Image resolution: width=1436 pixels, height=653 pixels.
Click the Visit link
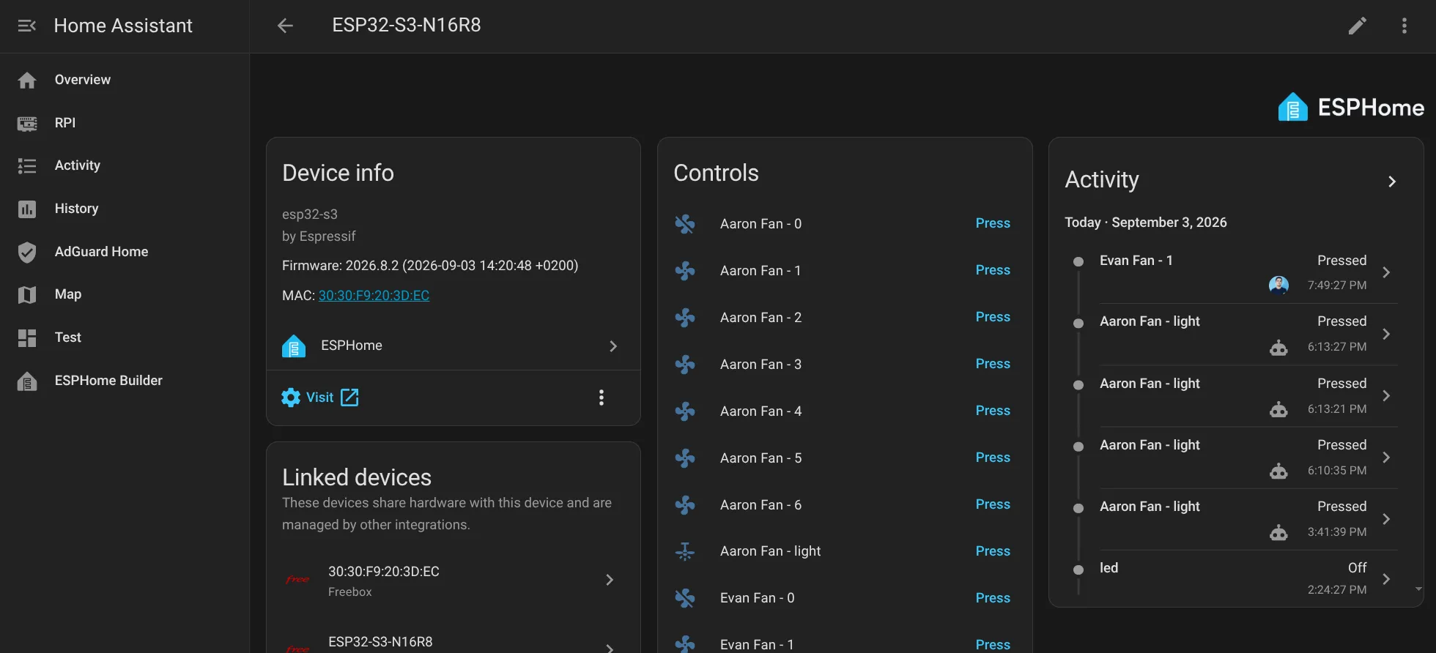320,398
